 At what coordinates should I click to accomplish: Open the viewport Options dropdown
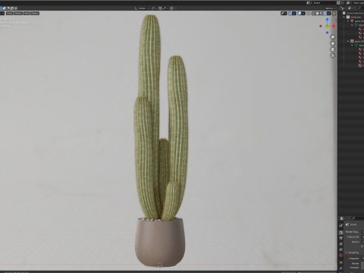click(330, 8)
